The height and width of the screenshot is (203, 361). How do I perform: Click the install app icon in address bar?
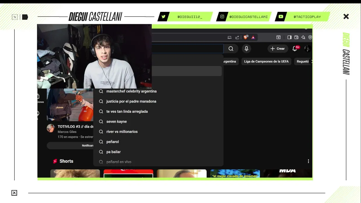[230, 37]
